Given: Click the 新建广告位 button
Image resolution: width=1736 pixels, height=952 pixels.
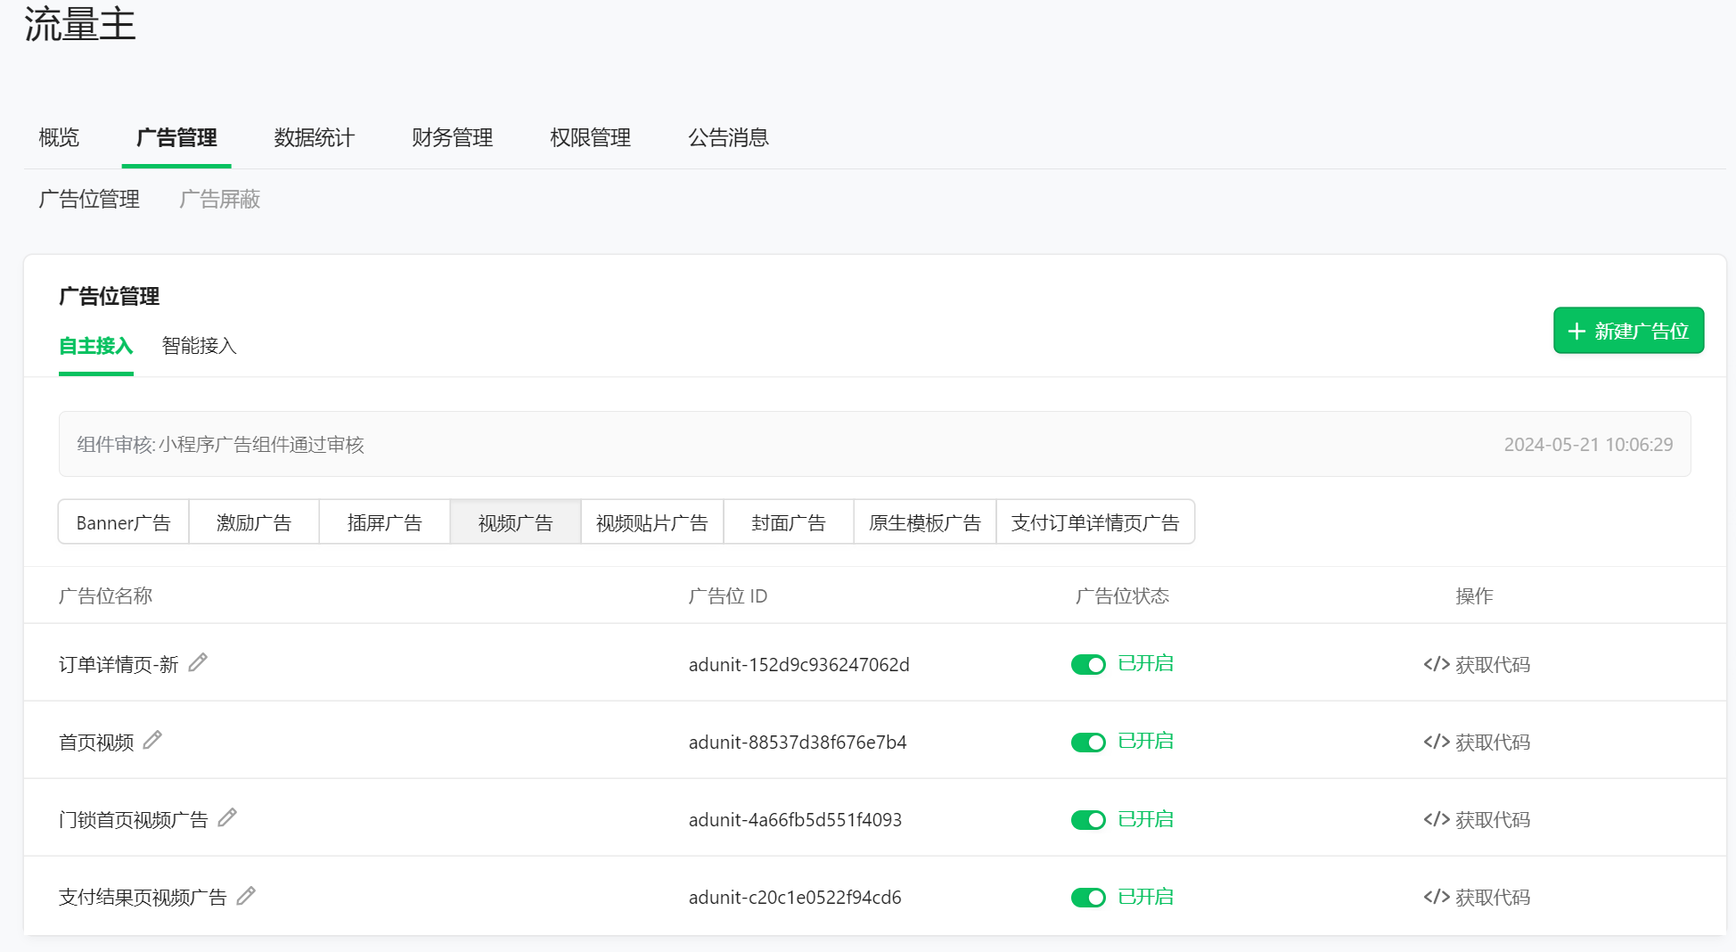Looking at the screenshot, I should coord(1628,331).
